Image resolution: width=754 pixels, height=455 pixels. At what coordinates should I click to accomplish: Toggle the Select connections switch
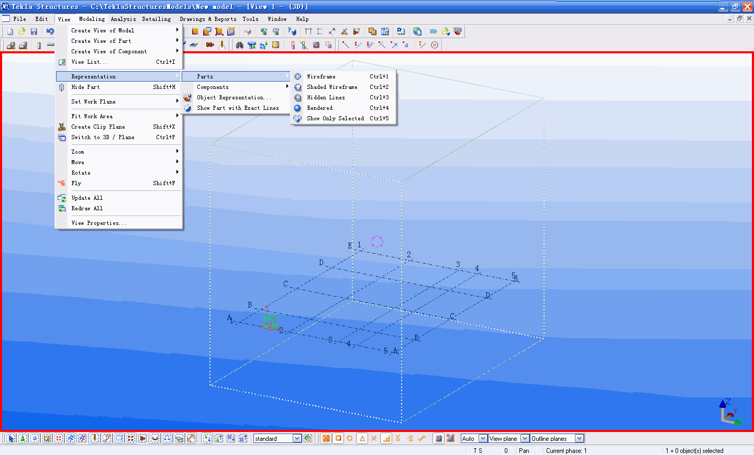[x=23, y=438]
